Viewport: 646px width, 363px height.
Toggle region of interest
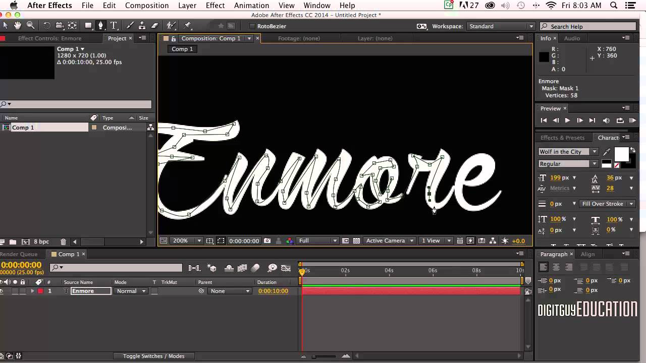pyautogui.click(x=346, y=241)
